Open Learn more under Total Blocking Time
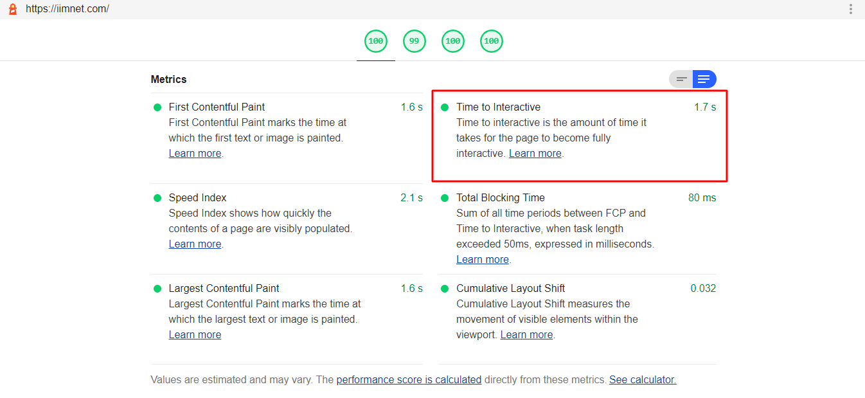This screenshot has width=865, height=398. pyautogui.click(x=482, y=260)
